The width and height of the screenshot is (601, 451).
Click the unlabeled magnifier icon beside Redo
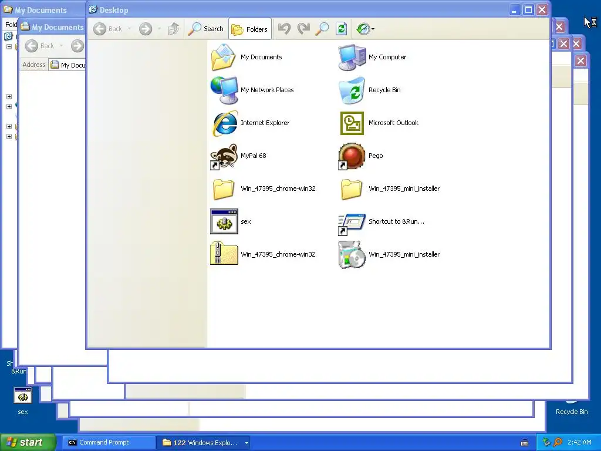point(322,29)
